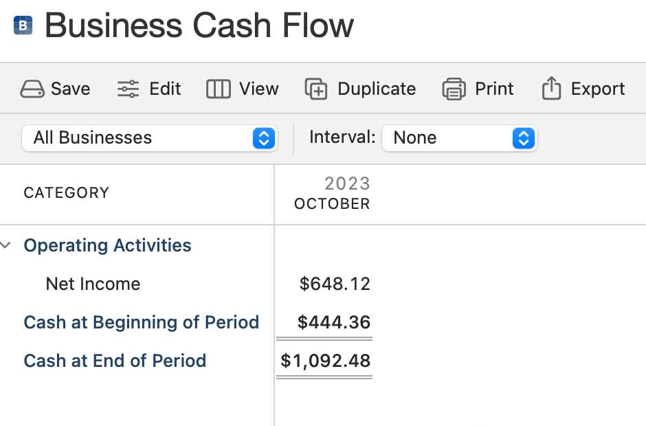
Task: Click the Save disk icon
Action: point(32,89)
